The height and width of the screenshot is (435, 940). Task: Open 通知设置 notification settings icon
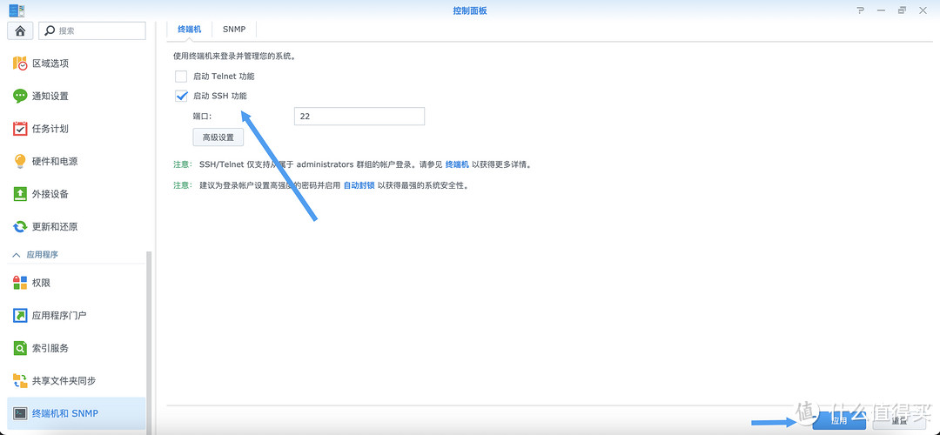(20, 96)
